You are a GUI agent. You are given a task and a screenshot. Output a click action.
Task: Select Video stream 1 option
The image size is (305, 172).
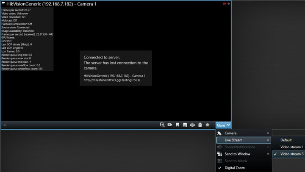click(292, 147)
